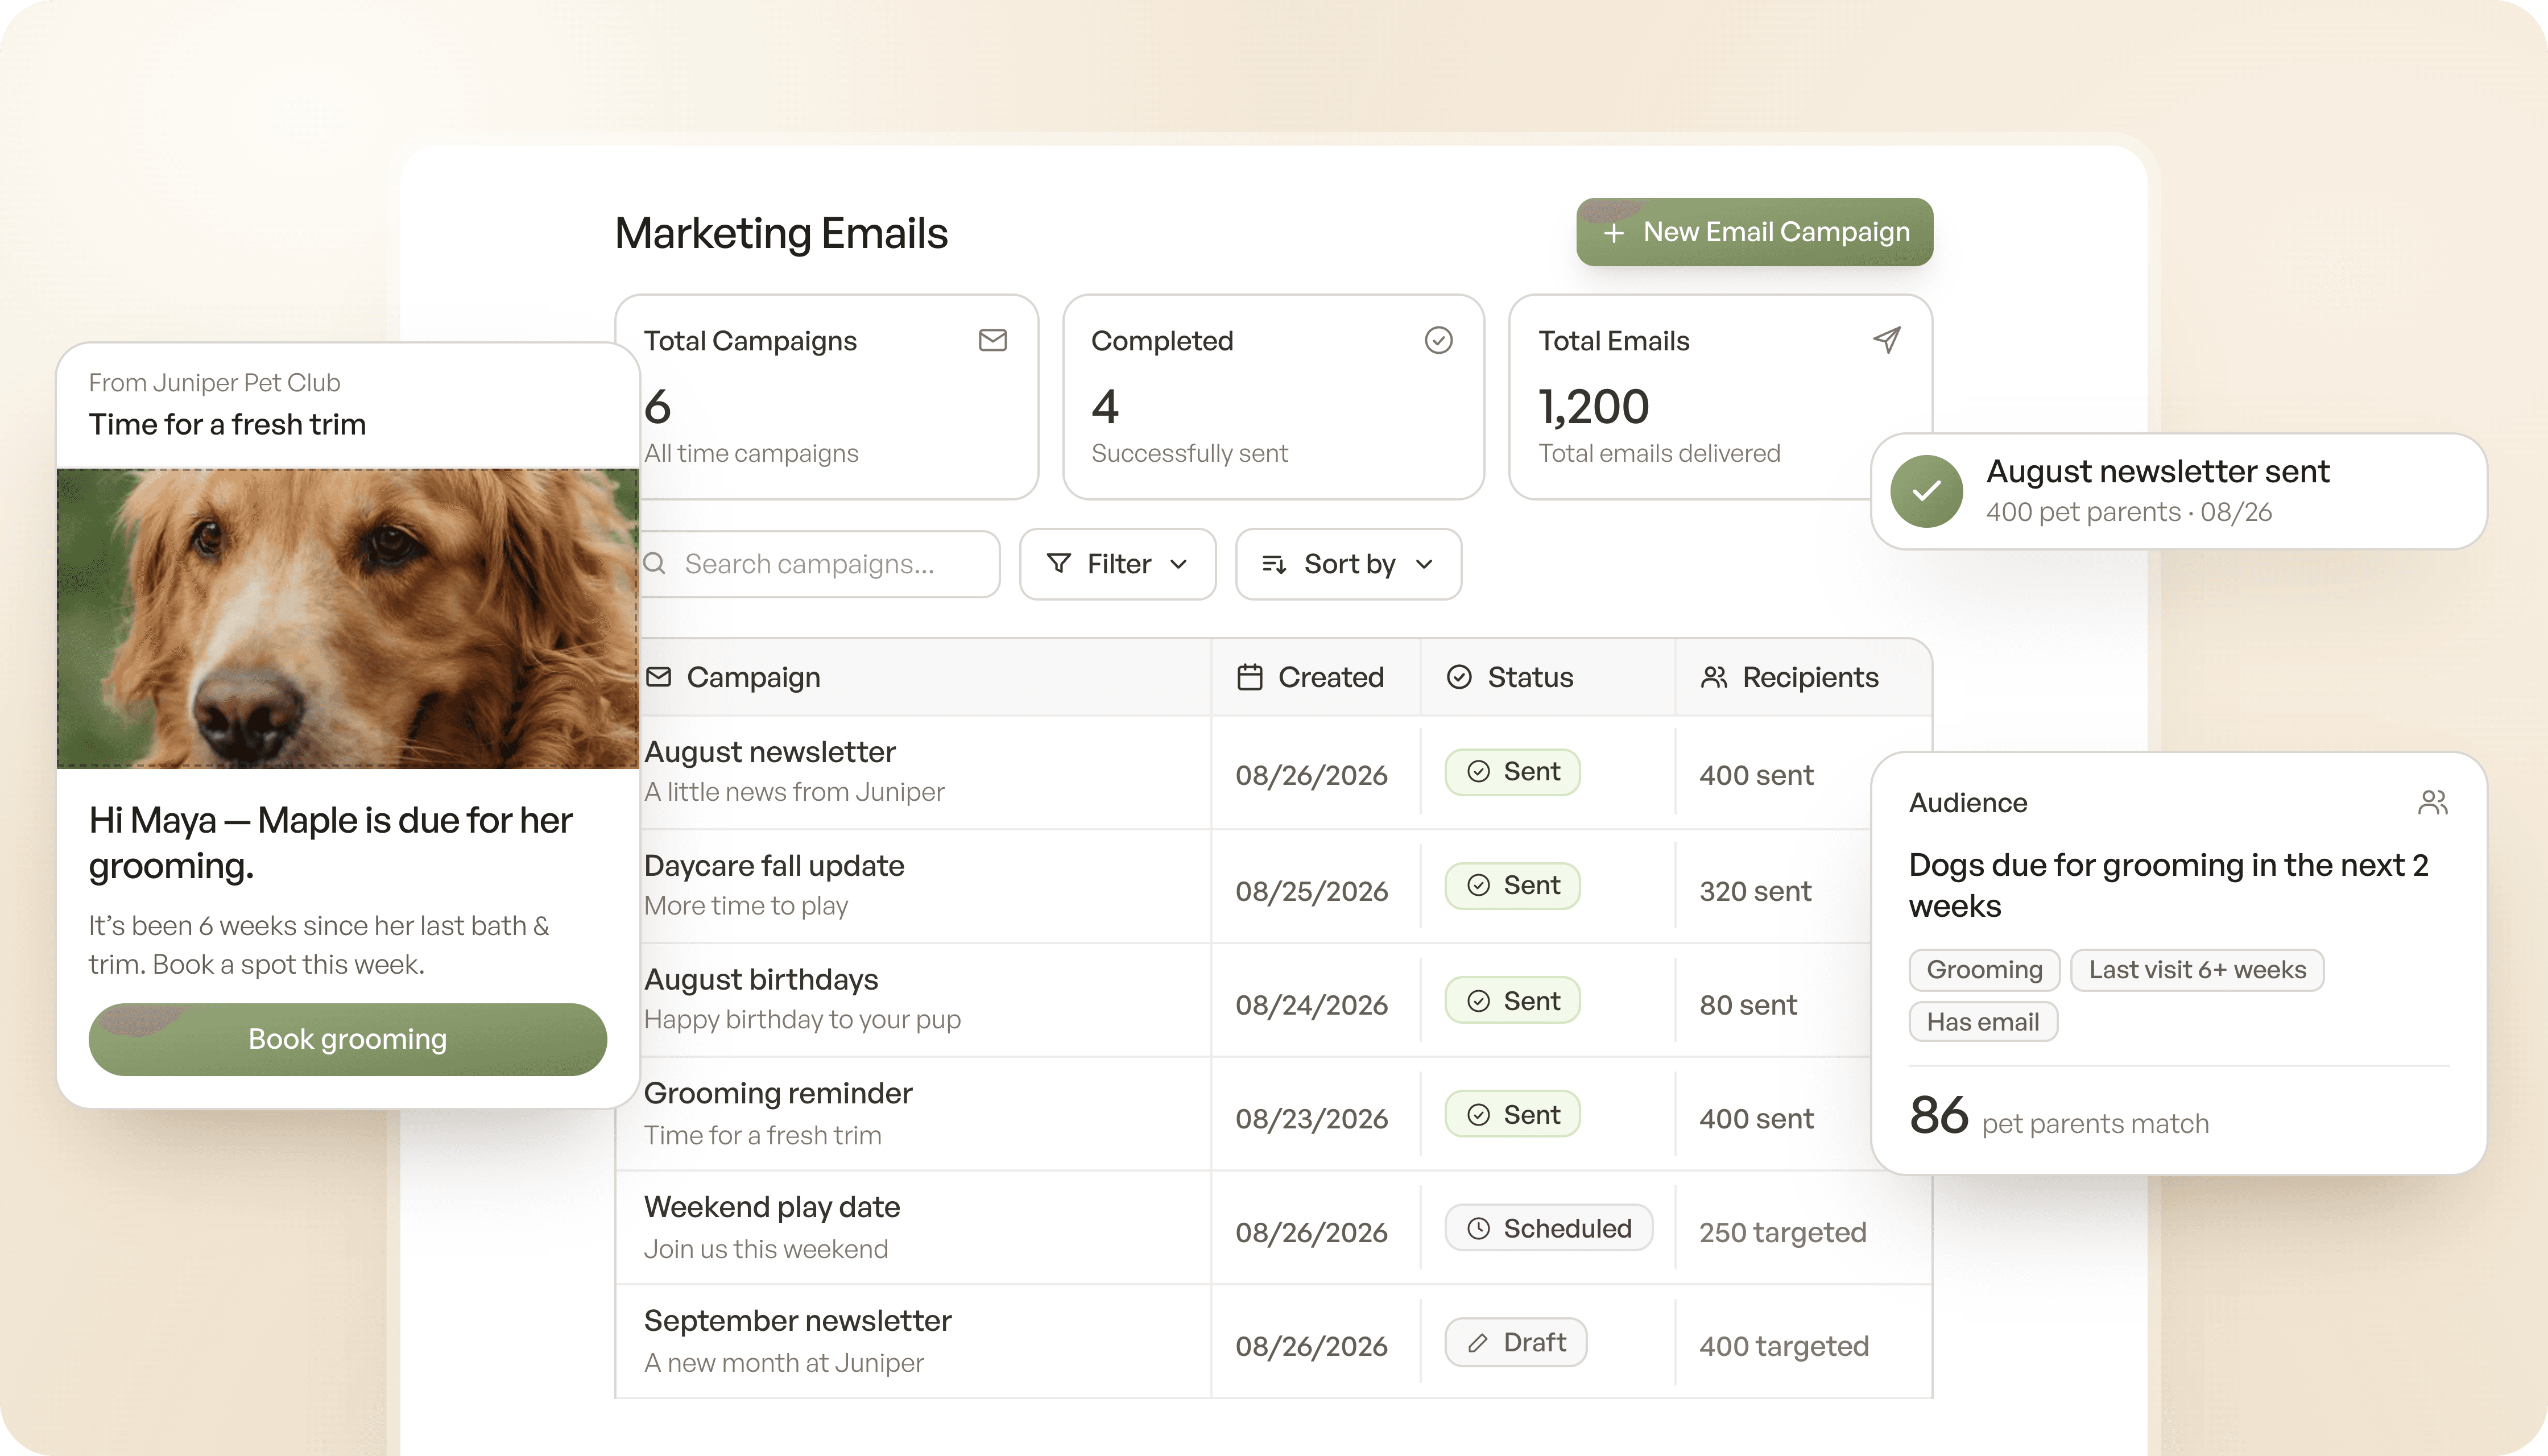Click the Scheduled status badge

(1548, 1228)
